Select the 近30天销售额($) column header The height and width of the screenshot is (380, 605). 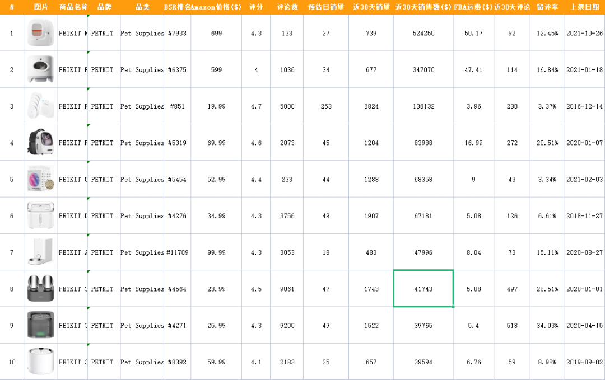coord(424,7)
